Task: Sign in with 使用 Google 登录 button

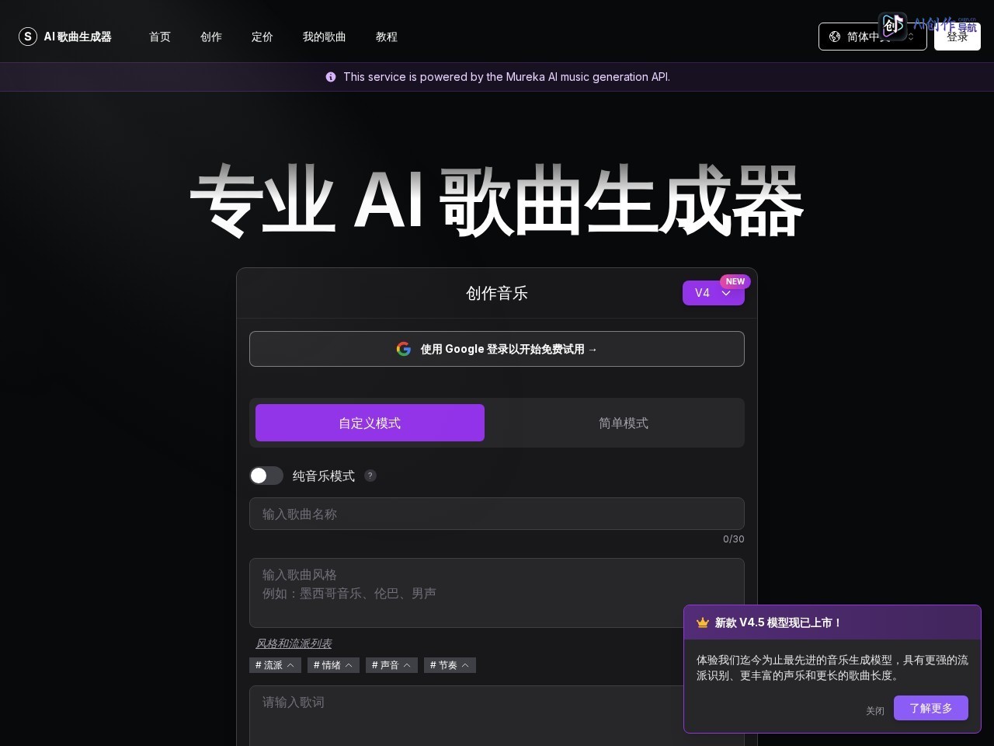Action: click(497, 349)
